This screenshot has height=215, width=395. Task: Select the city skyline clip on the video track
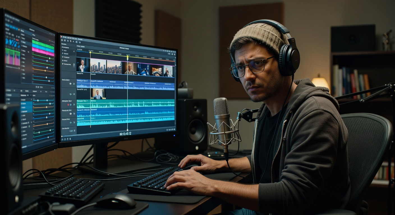pos(98,66)
